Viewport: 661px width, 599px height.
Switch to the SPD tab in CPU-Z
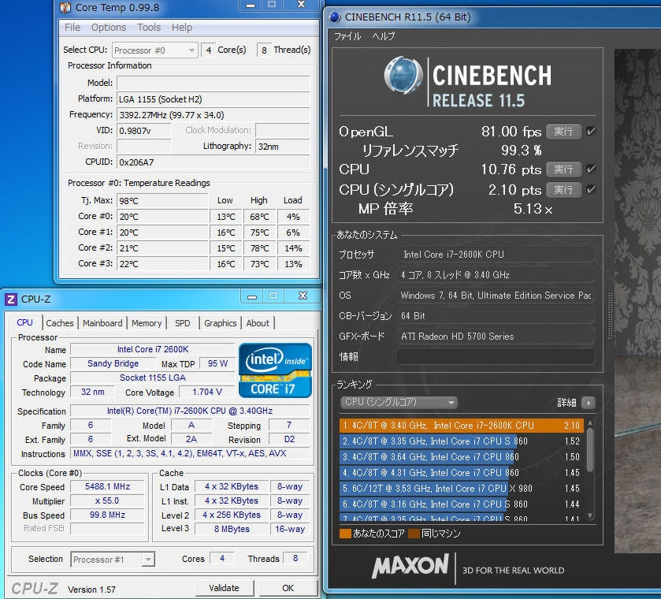pyautogui.click(x=183, y=323)
